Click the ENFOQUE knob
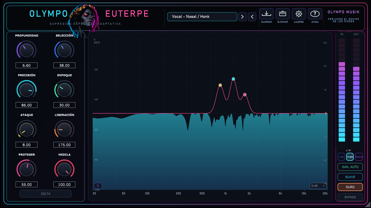Image resolution: width=371 pixels, height=208 pixels. pyautogui.click(x=64, y=90)
